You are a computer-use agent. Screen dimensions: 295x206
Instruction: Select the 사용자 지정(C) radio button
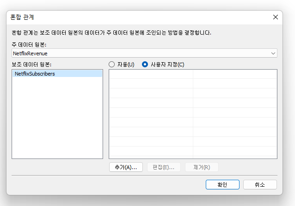point(145,65)
